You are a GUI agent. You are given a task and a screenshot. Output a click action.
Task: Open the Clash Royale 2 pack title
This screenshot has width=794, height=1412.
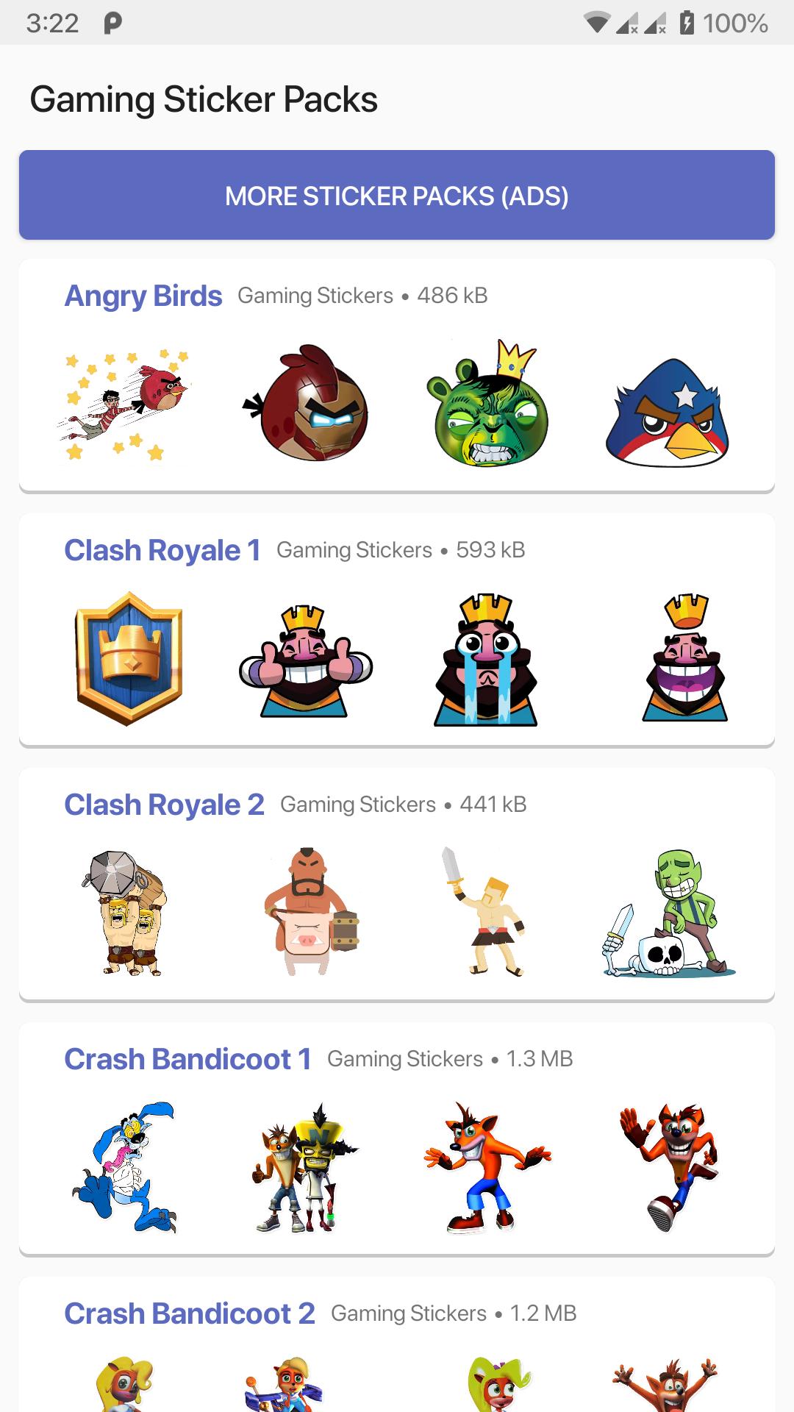[x=164, y=805]
